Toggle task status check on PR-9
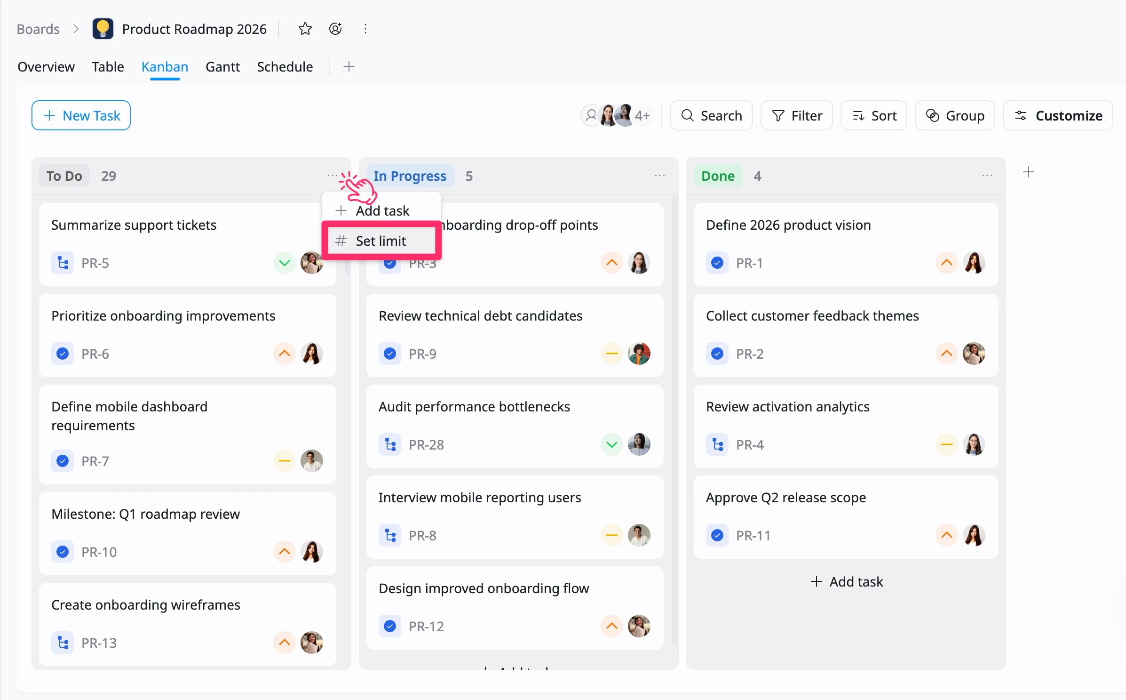The image size is (1126, 700). coord(390,354)
